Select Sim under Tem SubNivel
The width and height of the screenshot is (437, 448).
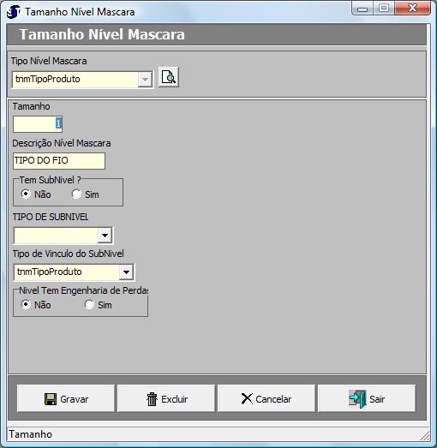coord(76,194)
